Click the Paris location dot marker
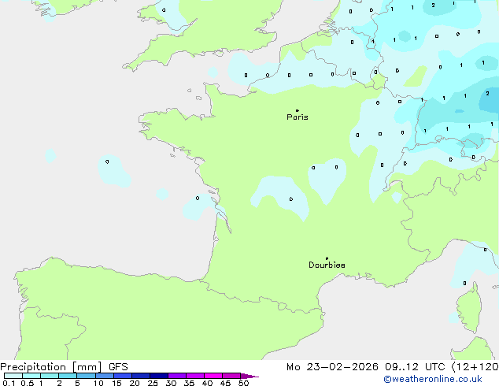499x386 pixels. 298,110
